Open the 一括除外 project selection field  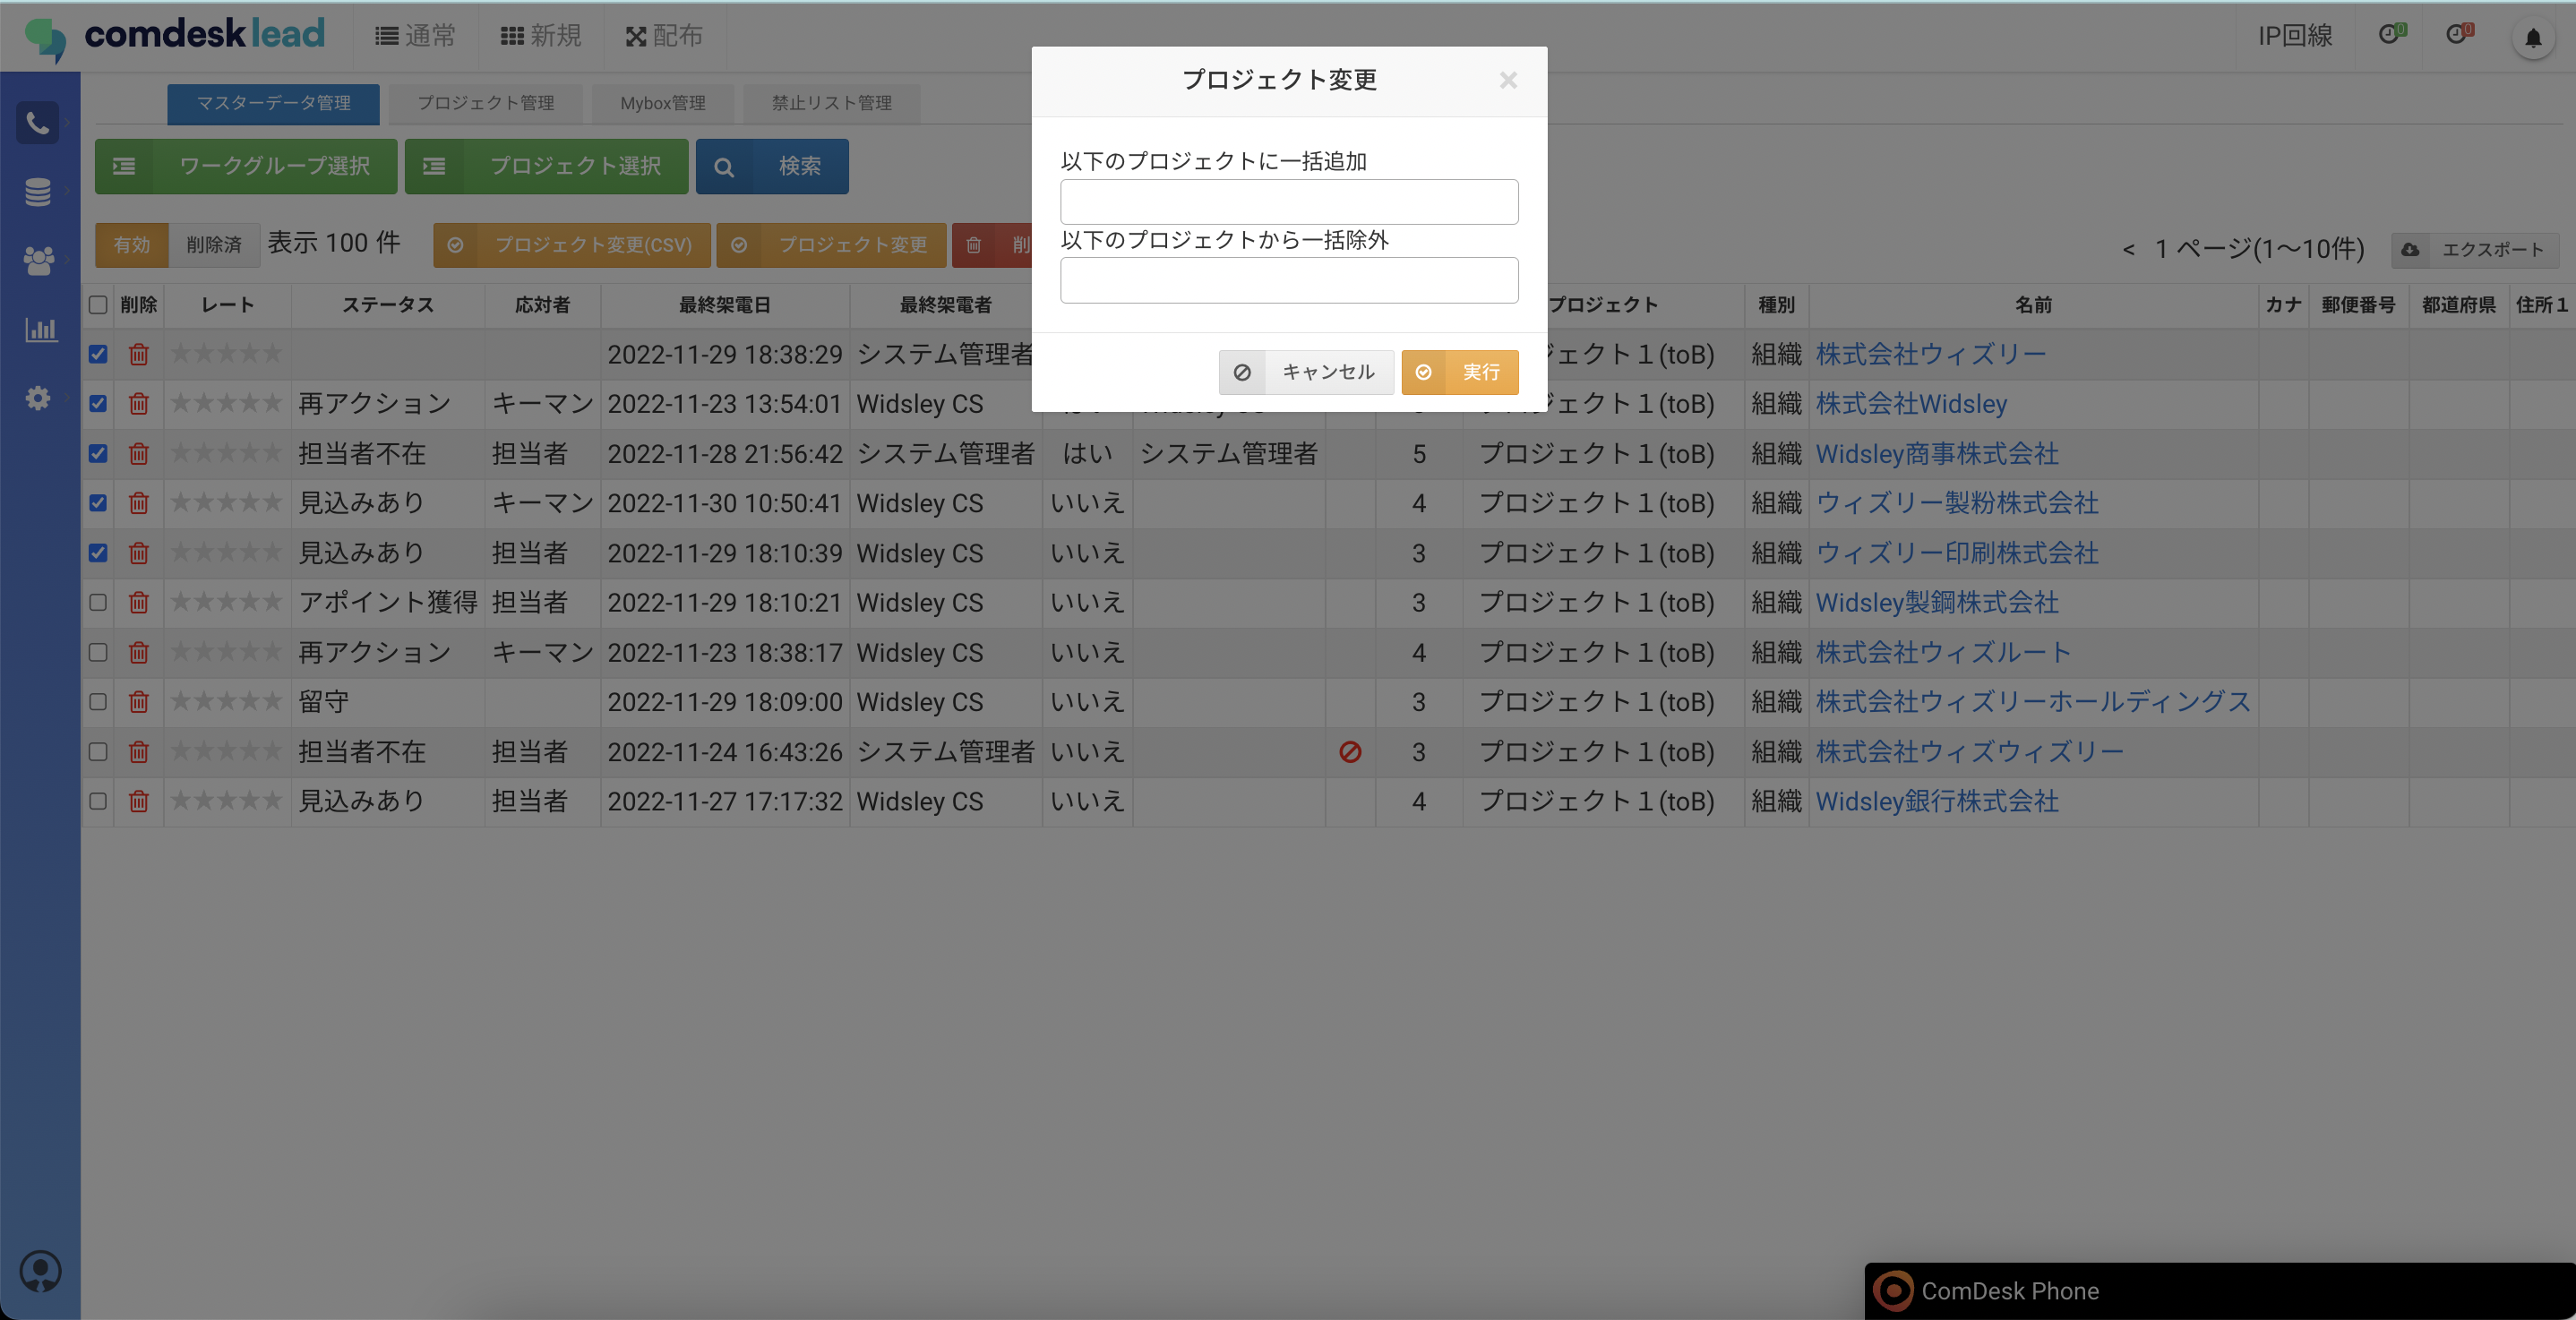(x=1288, y=280)
